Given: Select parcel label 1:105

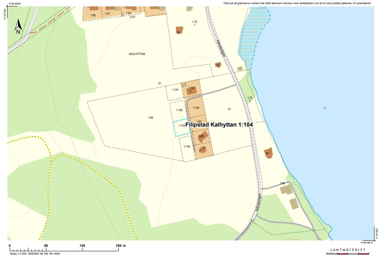Looking at the screenshot, I should point(187,146).
